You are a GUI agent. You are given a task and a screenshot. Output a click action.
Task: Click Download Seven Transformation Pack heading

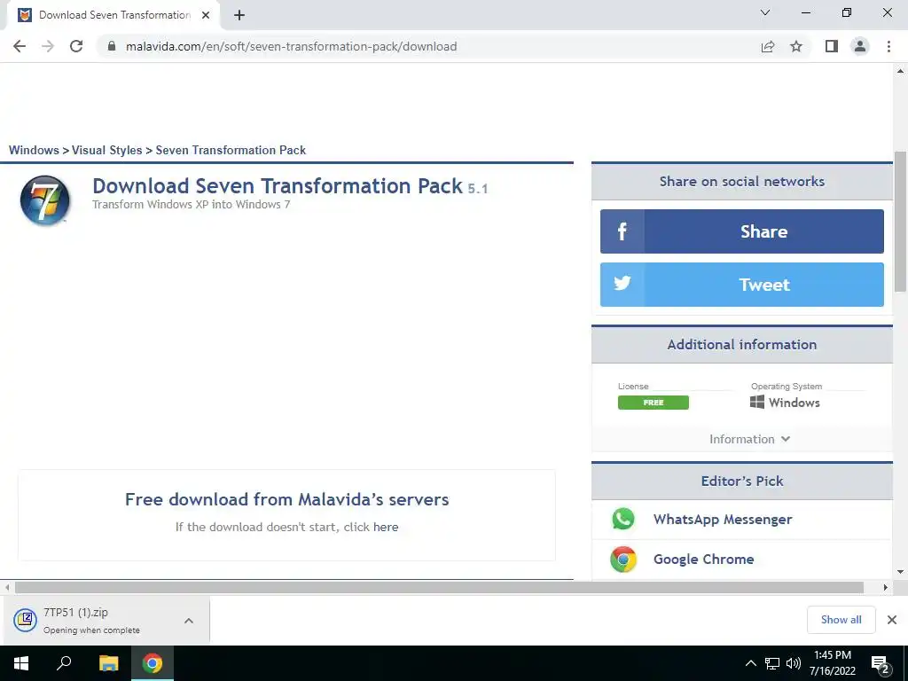tap(278, 186)
